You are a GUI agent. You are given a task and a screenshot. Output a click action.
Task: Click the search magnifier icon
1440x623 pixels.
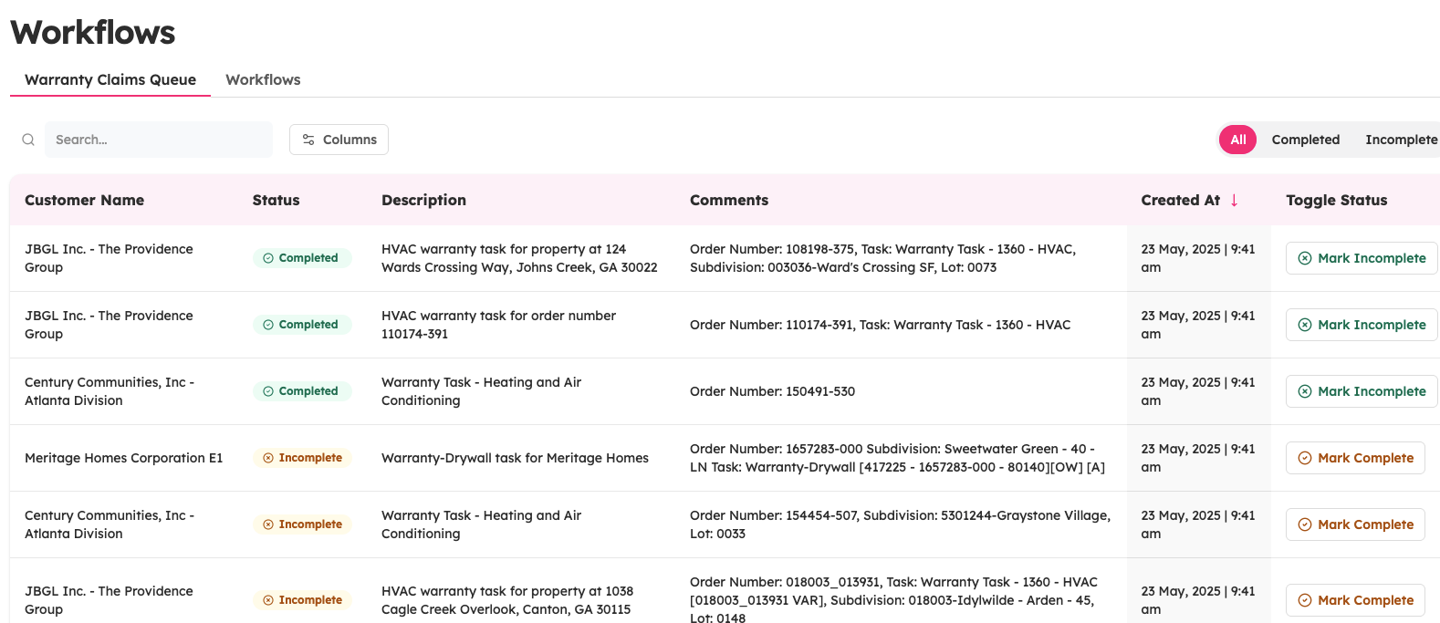[x=28, y=140]
